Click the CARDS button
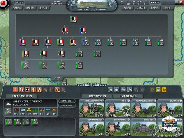The image size is (184, 138). pyautogui.click(x=141, y=8)
